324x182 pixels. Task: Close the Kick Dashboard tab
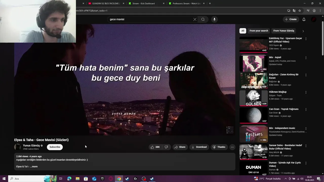click(164, 4)
